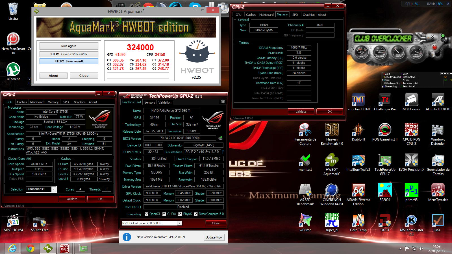The width and height of the screenshot is (452, 254).
Task: Open Windows Defender desktop shortcut
Action: tap(438, 134)
